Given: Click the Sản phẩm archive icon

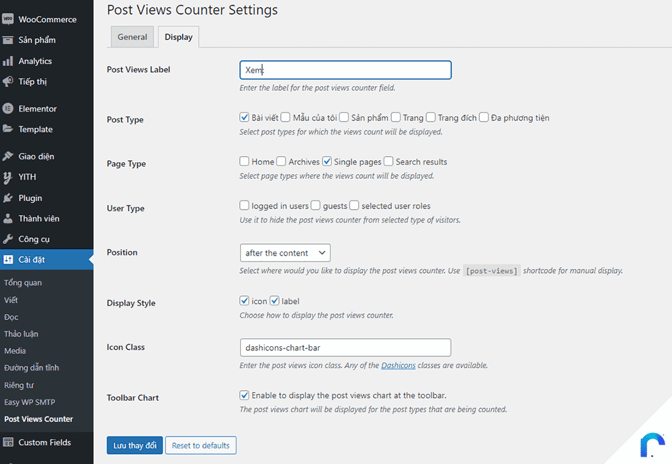Looking at the screenshot, I should tap(7, 40).
